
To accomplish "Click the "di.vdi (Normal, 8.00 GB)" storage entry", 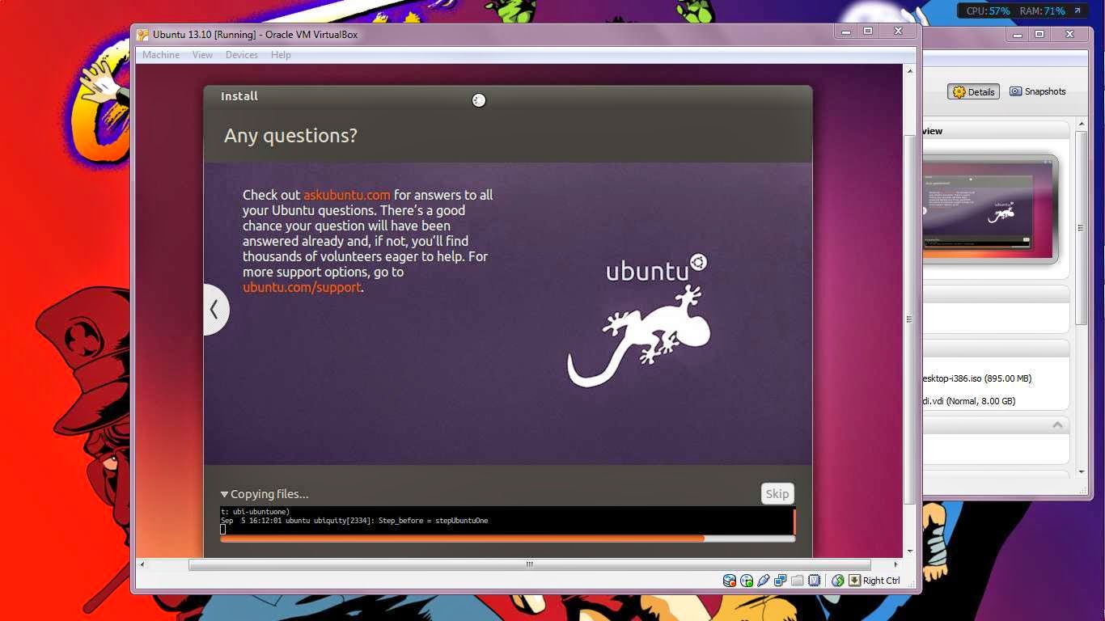I will (x=969, y=401).
